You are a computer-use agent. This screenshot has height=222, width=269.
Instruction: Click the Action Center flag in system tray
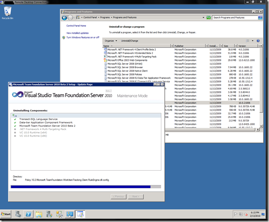click(x=236, y=214)
